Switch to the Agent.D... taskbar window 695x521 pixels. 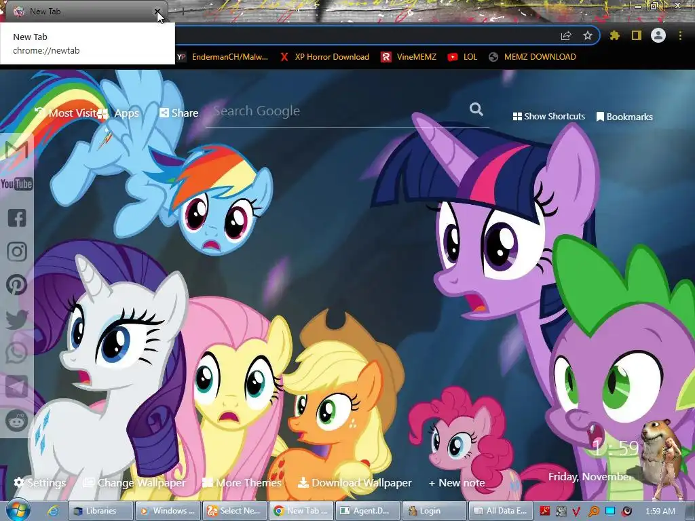pyautogui.click(x=368, y=511)
